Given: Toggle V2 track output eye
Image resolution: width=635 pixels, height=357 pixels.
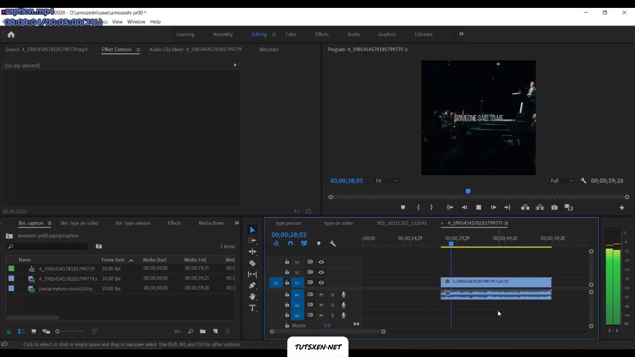Looking at the screenshot, I should (321, 272).
